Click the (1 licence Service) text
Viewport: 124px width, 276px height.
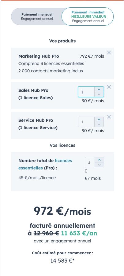pos(38,128)
